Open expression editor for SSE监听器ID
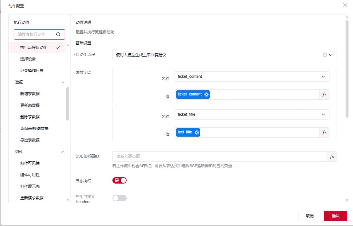This screenshot has width=353, height=226. click(332, 157)
